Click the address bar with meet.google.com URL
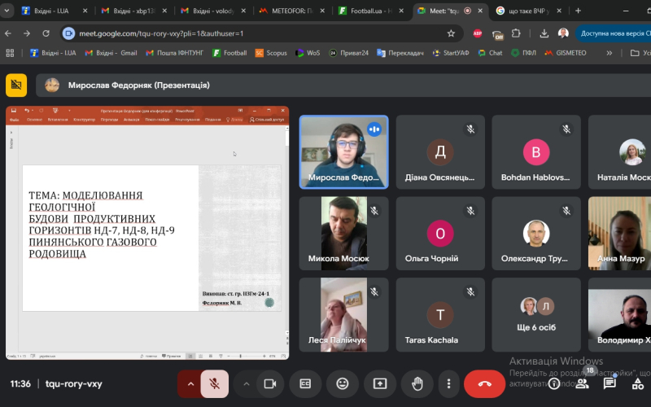Image resolution: width=651 pixels, height=407 pixels. coord(261,33)
